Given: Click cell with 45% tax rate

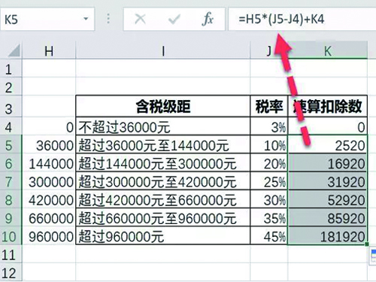Looking at the screenshot, I should point(269,236).
